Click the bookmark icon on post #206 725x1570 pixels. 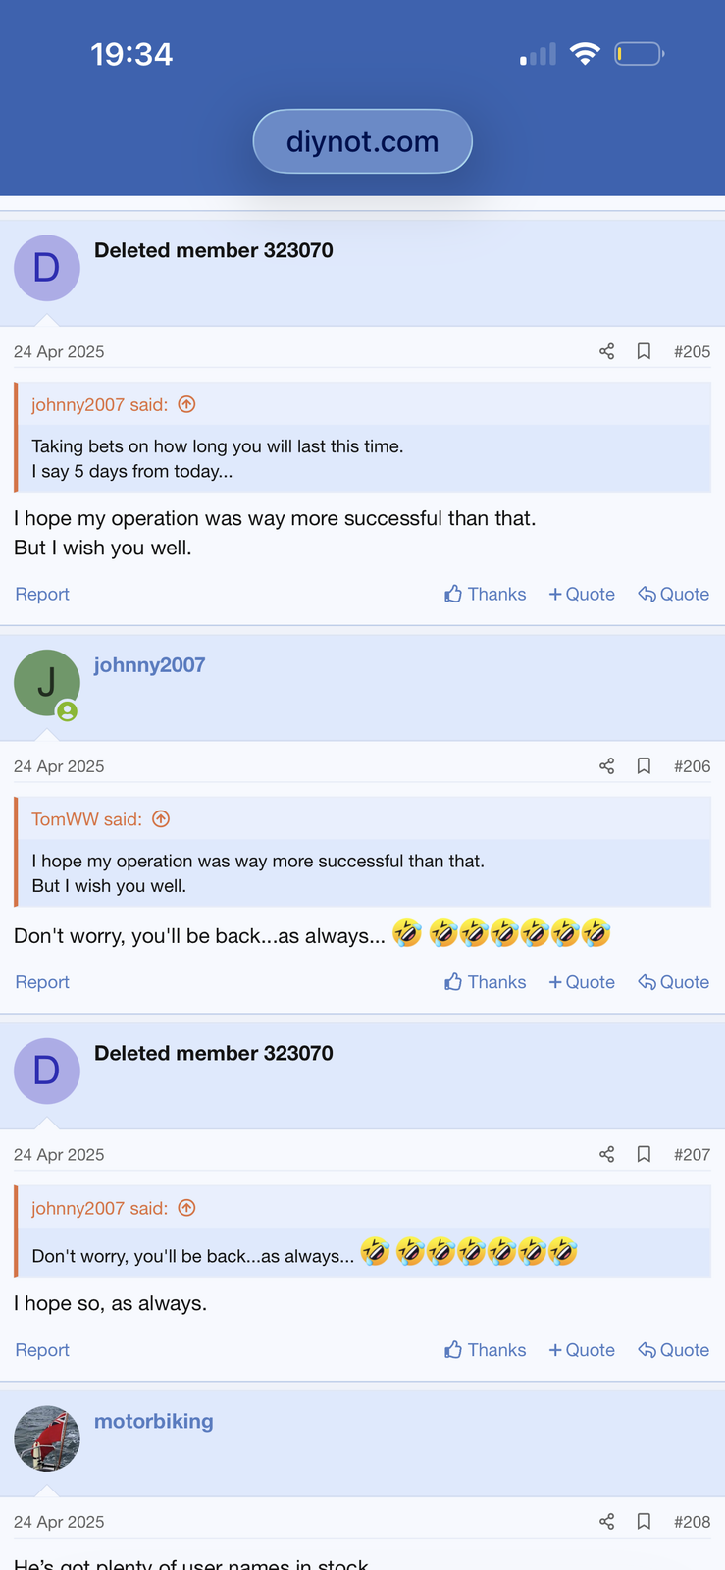[644, 765]
